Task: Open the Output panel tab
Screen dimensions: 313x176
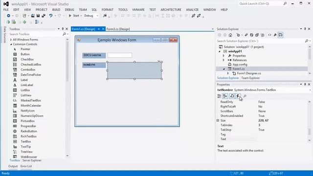Action: [x=13, y=166]
